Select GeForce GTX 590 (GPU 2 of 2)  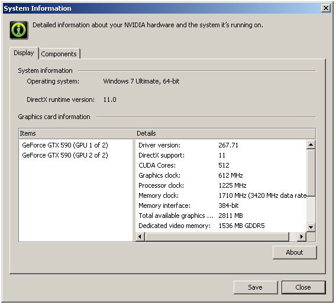click(x=65, y=155)
